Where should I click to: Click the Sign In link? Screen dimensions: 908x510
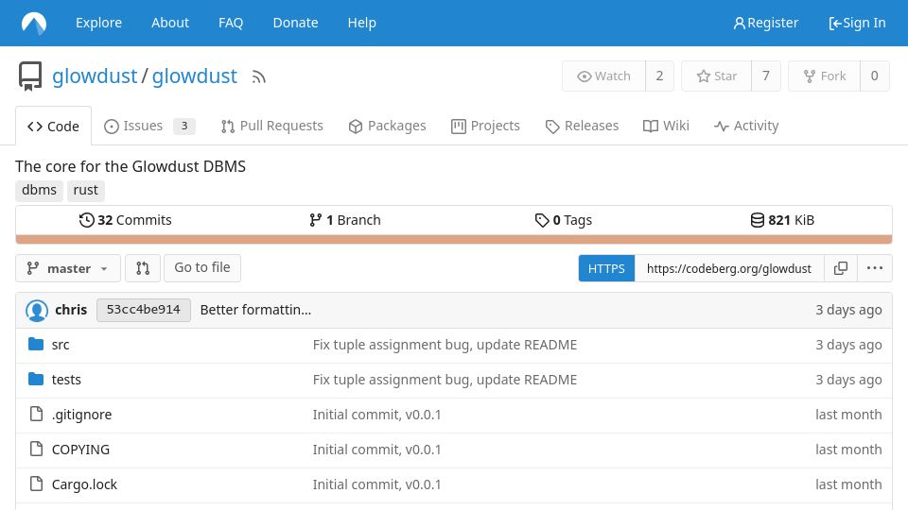(857, 23)
